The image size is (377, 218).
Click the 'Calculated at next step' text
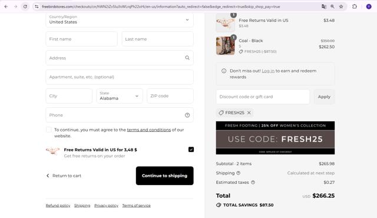311,173
